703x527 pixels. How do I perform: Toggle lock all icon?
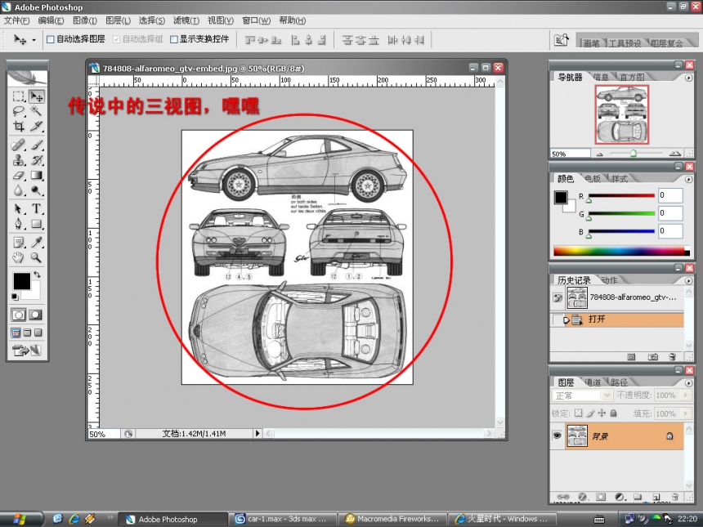(x=613, y=413)
